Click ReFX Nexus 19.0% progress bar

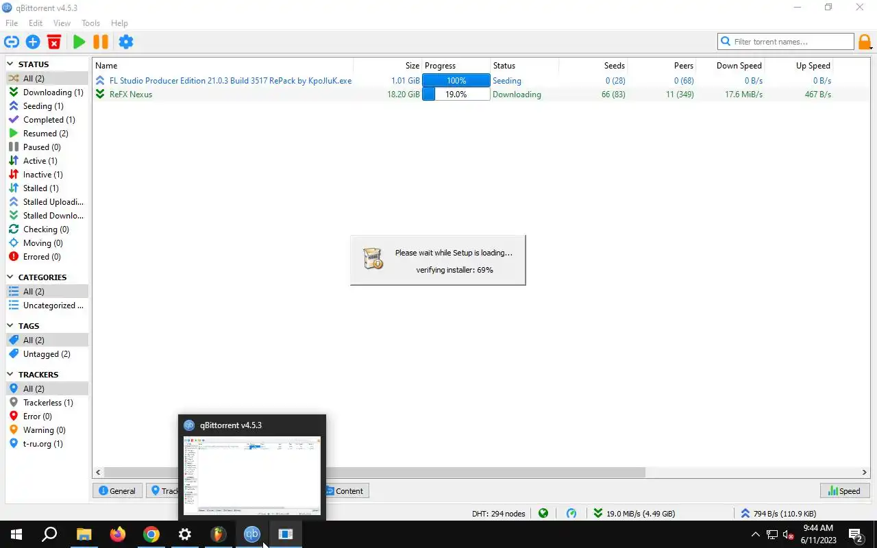click(x=456, y=95)
